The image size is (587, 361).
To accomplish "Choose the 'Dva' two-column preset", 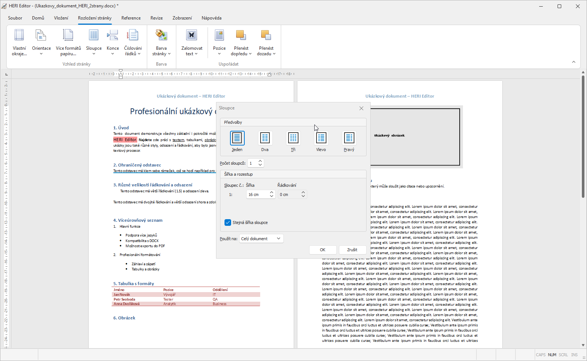I will (265, 139).
